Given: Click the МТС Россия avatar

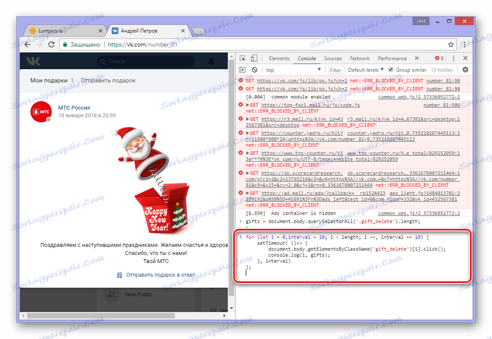Looking at the screenshot, I should [x=41, y=112].
